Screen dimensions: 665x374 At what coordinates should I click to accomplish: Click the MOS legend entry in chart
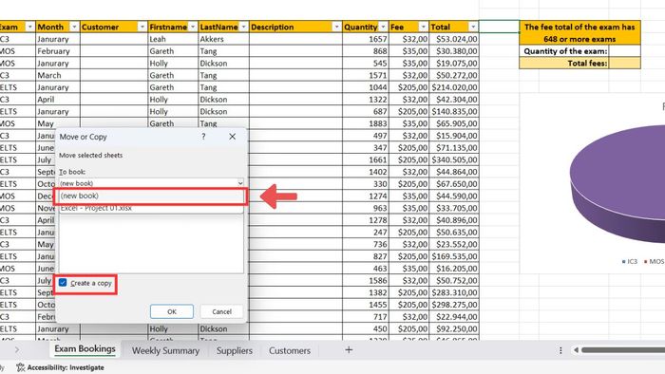tap(654, 261)
